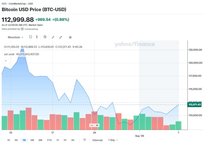Image resolution: width=206 pixels, height=143 pixels.
Task: Select the All range
Action: 73,140
